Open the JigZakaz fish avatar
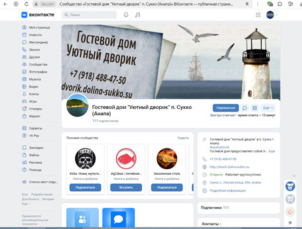 (x=126, y=159)
